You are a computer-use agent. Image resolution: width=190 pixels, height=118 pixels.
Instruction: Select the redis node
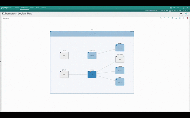coord(120,82)
